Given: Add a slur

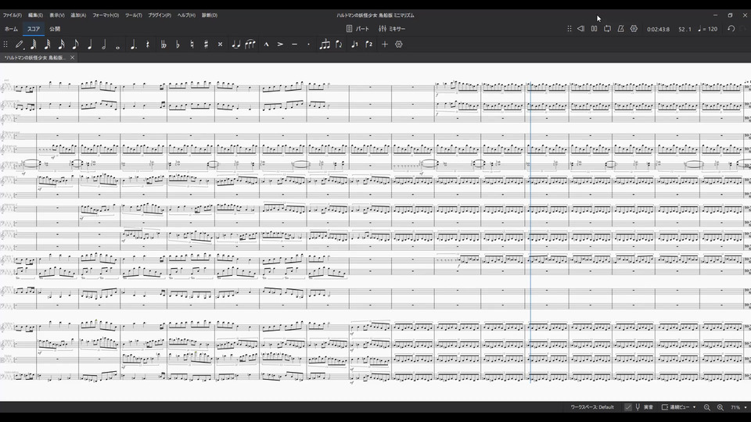Looking at the screenshot, I should [250, 45].
